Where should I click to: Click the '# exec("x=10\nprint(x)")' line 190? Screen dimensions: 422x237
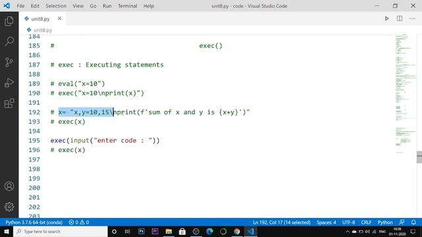tap(97, 93)
